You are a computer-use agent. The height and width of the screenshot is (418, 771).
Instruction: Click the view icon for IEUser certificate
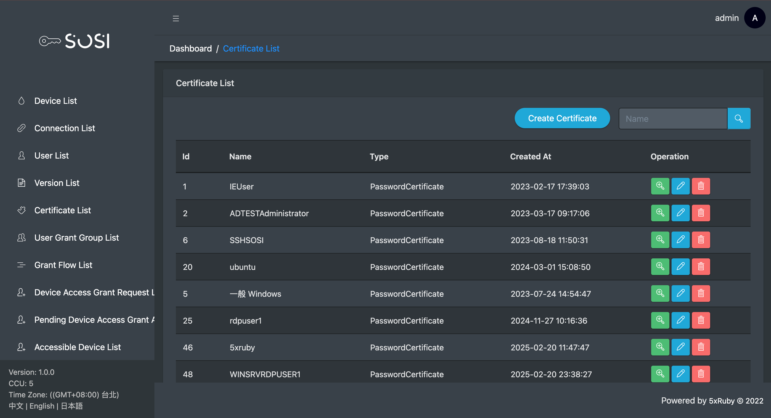pyautogui.click(x=660, y=186)
